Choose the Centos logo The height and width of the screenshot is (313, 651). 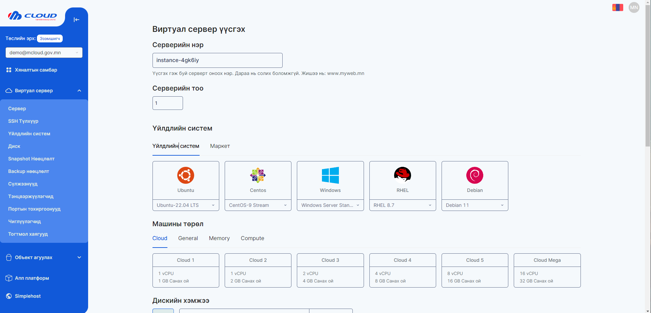tap(258, 175)
